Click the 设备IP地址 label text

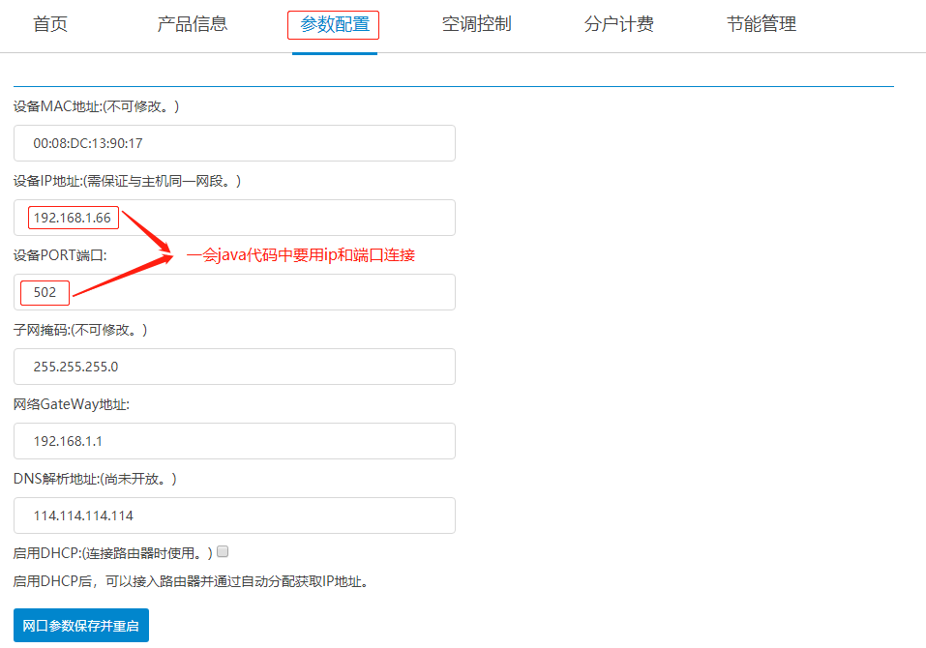click(x=127, y=181)
